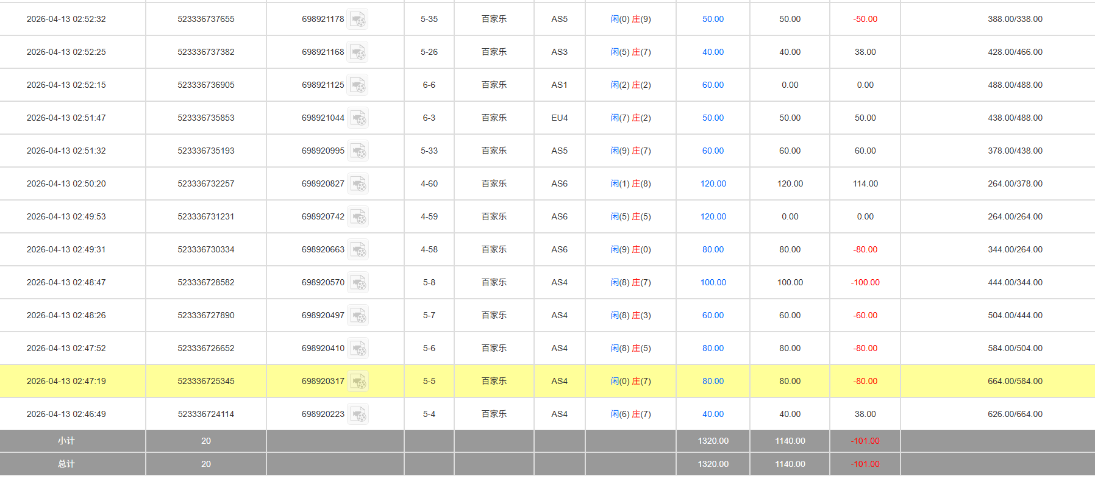1095x484 pixels.
Task: Open 120.00 bet amount in row 4-59
Action: pos(713,217)
